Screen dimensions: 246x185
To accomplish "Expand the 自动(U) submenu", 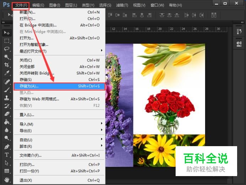I will (x=59, y=140).
